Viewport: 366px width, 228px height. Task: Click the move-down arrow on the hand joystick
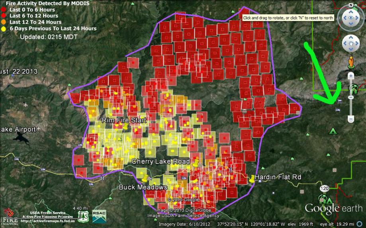351,49
